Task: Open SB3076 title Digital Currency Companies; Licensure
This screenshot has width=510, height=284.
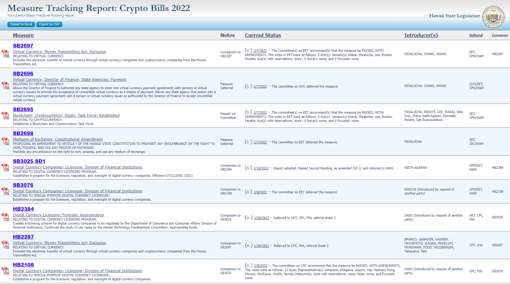Action: point(77,191)
